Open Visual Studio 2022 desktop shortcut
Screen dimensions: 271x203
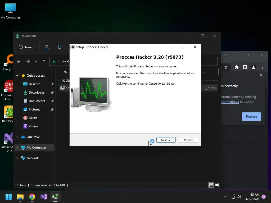(7, 142)
